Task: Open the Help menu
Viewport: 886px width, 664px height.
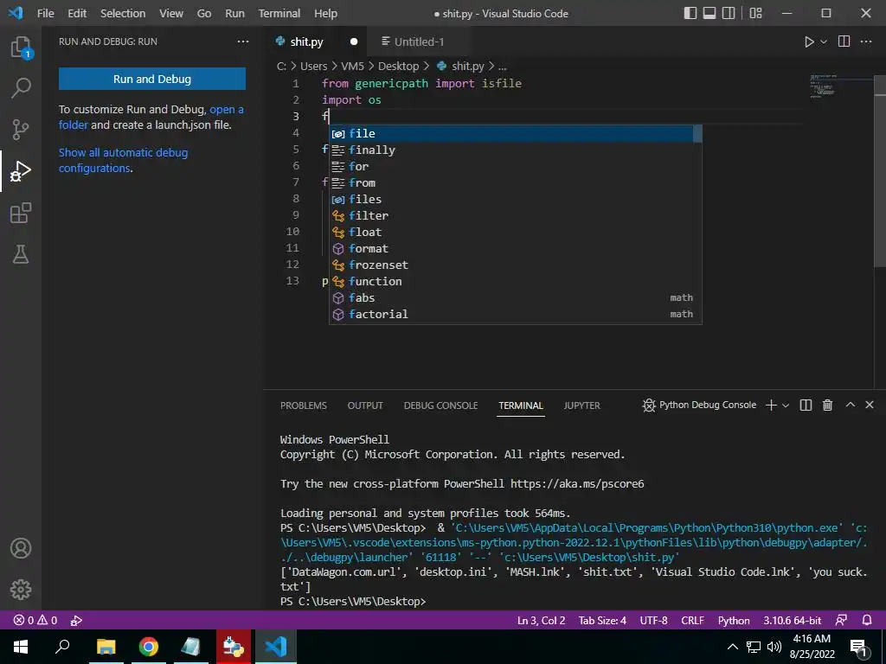Action: [x=325, y=13]
